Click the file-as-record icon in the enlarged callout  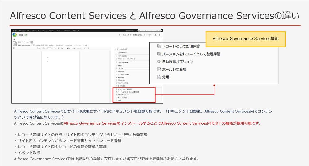click(159, 46)
